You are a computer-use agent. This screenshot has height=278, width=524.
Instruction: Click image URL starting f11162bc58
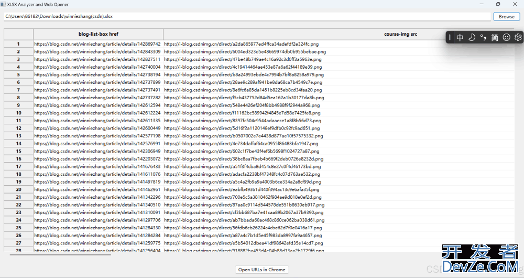coord(242,113)
